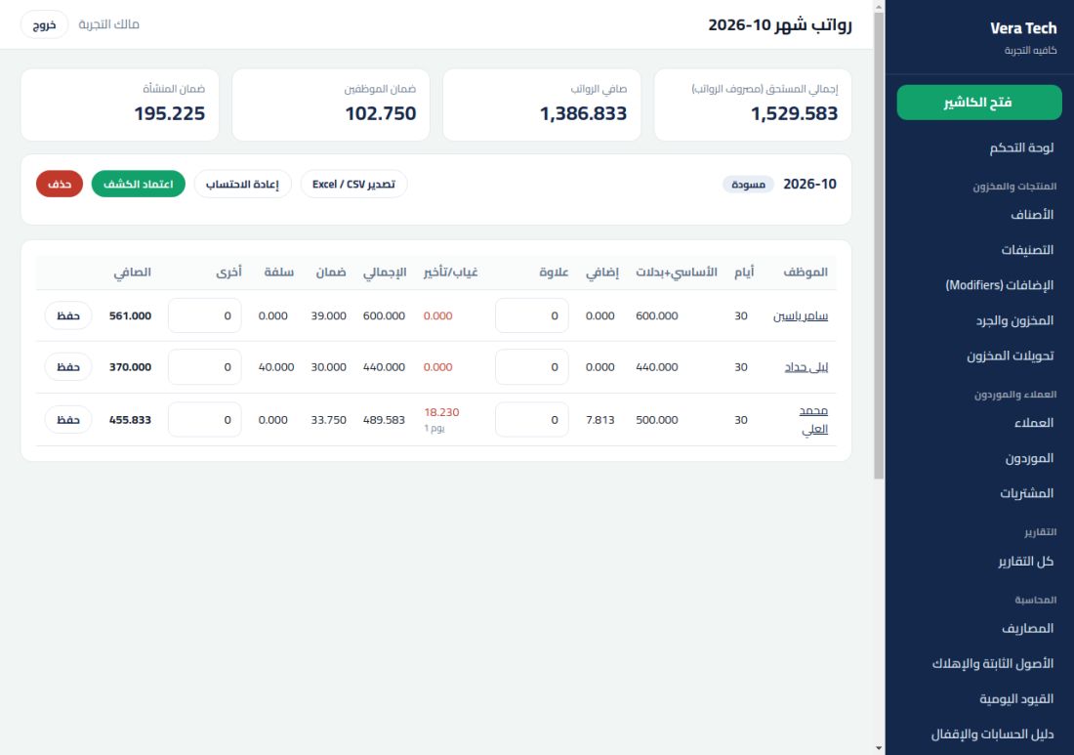
Task: Save ليلى حداد row with حفظ
Action: [x=68, y=367]
